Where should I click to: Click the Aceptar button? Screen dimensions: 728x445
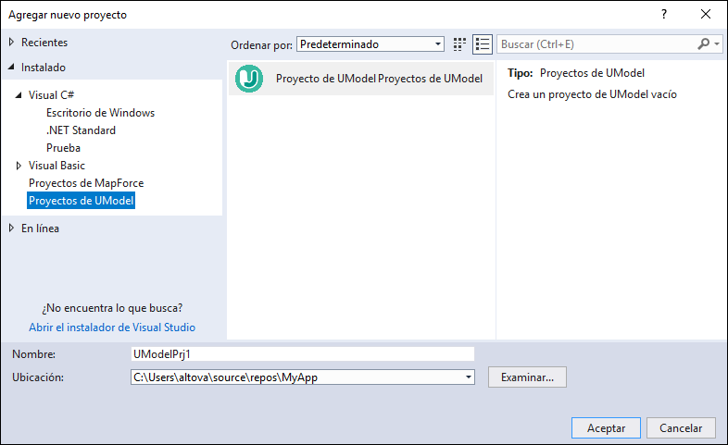coord(606,427)
